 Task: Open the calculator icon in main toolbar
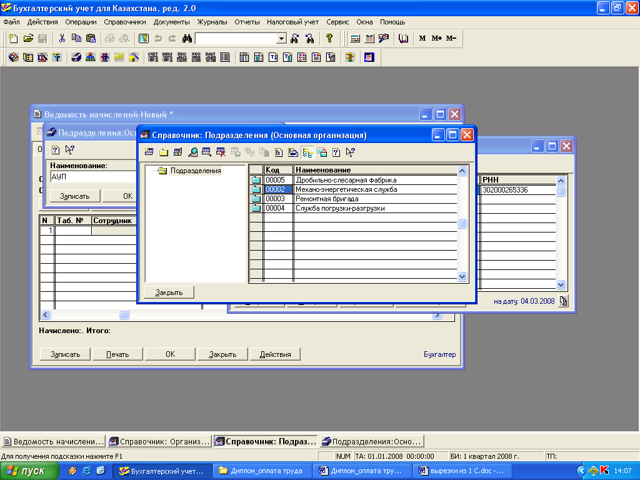355,38
